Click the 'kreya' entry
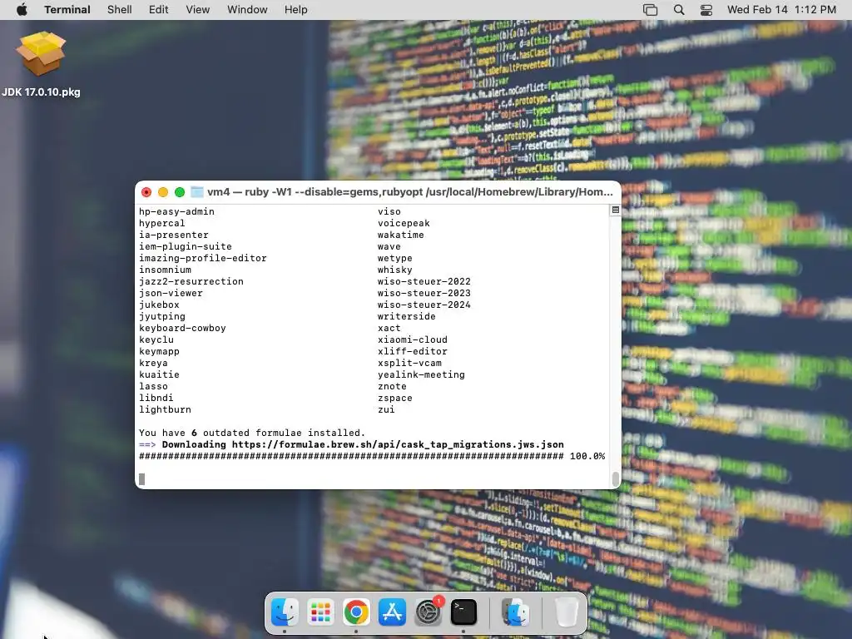 coord(153,363)
